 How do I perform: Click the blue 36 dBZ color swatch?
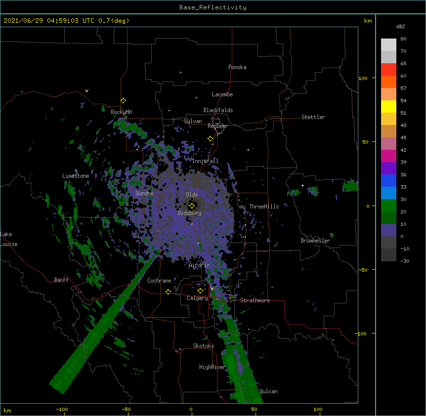tap(388, 180)
